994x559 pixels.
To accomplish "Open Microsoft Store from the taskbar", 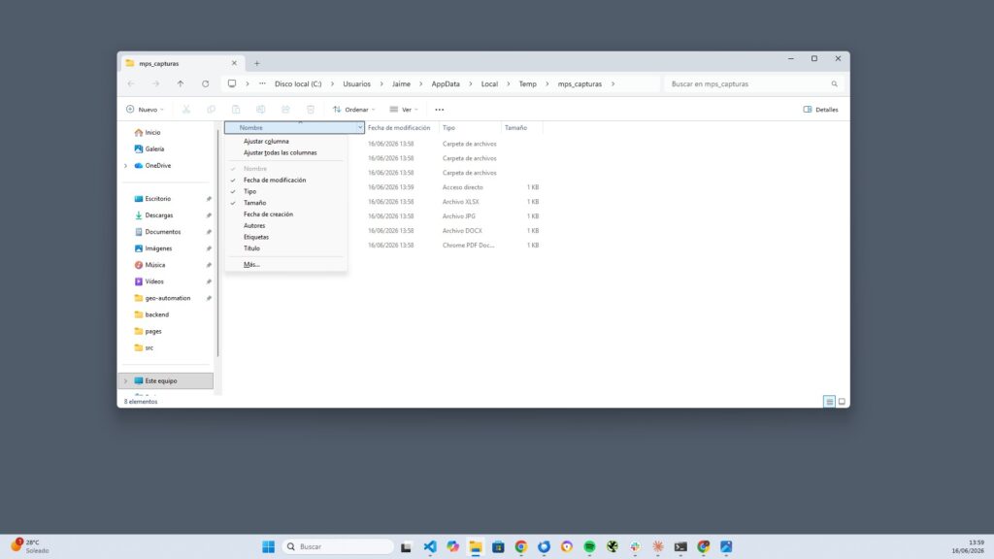I will pyautogui.click(x=498, y=546).
